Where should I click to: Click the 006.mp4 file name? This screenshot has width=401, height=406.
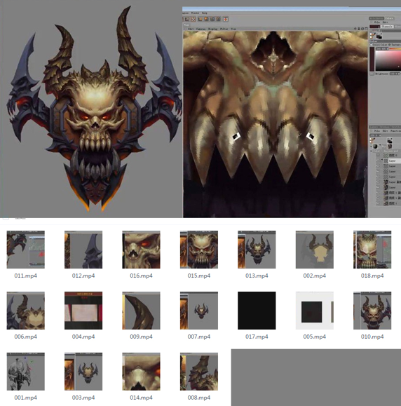tap(26, 337)
